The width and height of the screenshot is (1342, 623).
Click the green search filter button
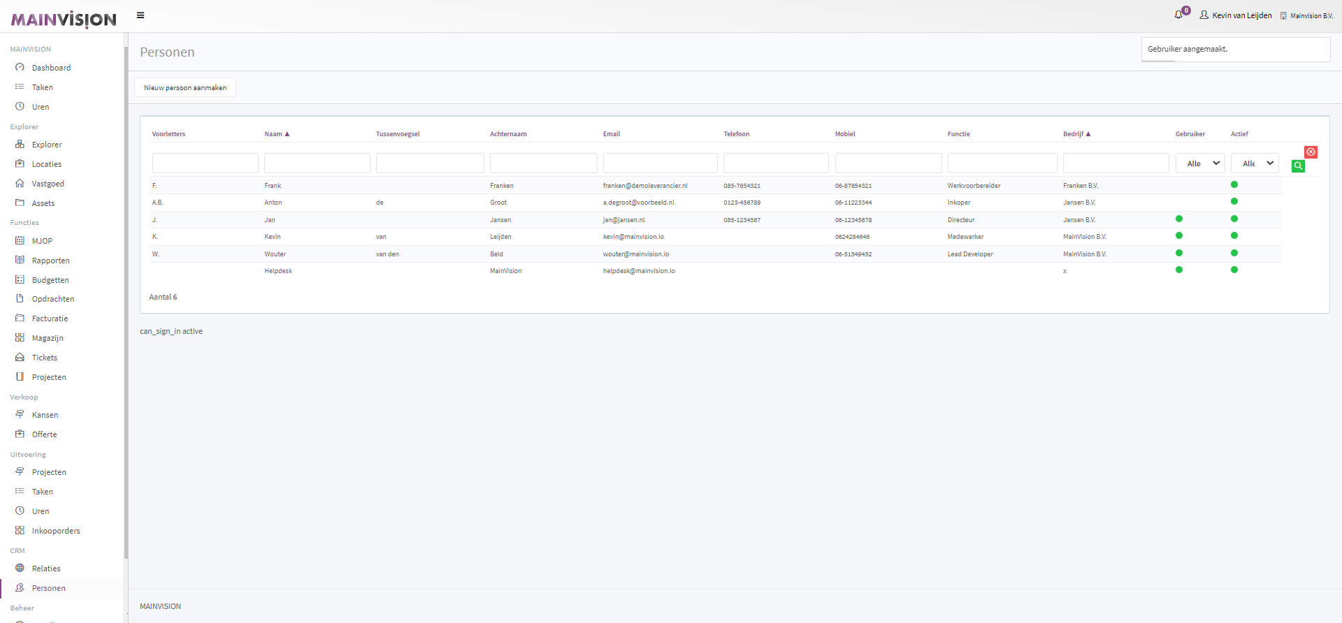click(1298, 166)
